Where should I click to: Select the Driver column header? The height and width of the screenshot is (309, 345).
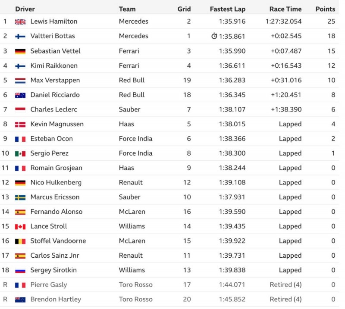pyautogui.click(x=25, y=9)
